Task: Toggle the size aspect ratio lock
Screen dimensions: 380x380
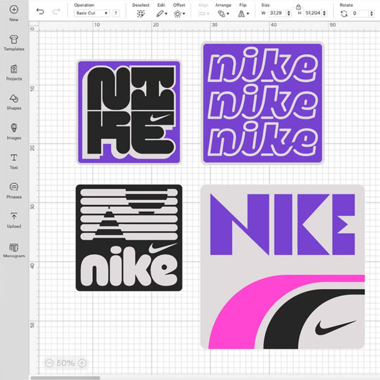Action: coord(298,6)
